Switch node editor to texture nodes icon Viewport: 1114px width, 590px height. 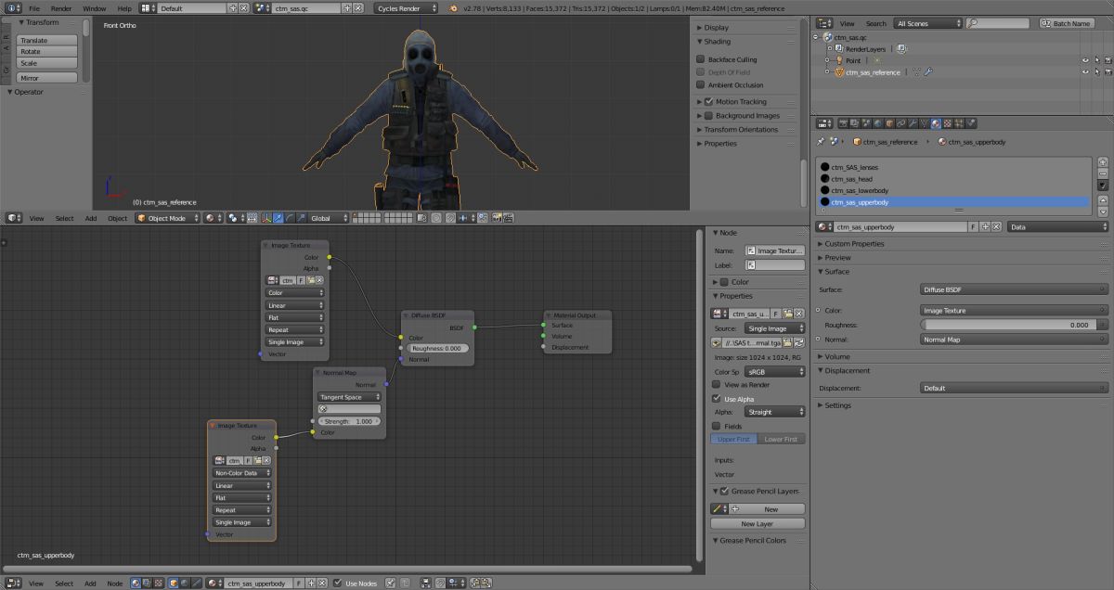tap(159, 583)
